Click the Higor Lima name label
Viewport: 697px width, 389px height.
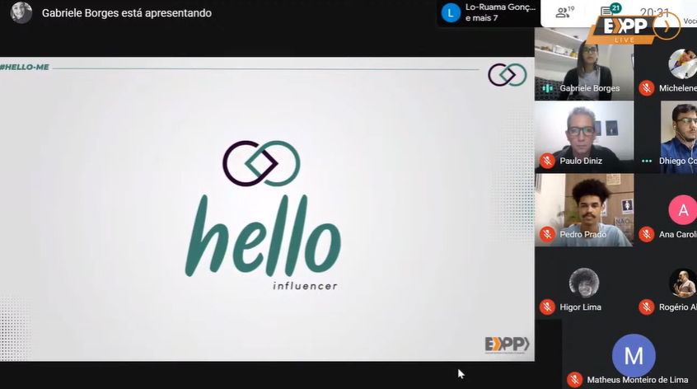point(580,307)
